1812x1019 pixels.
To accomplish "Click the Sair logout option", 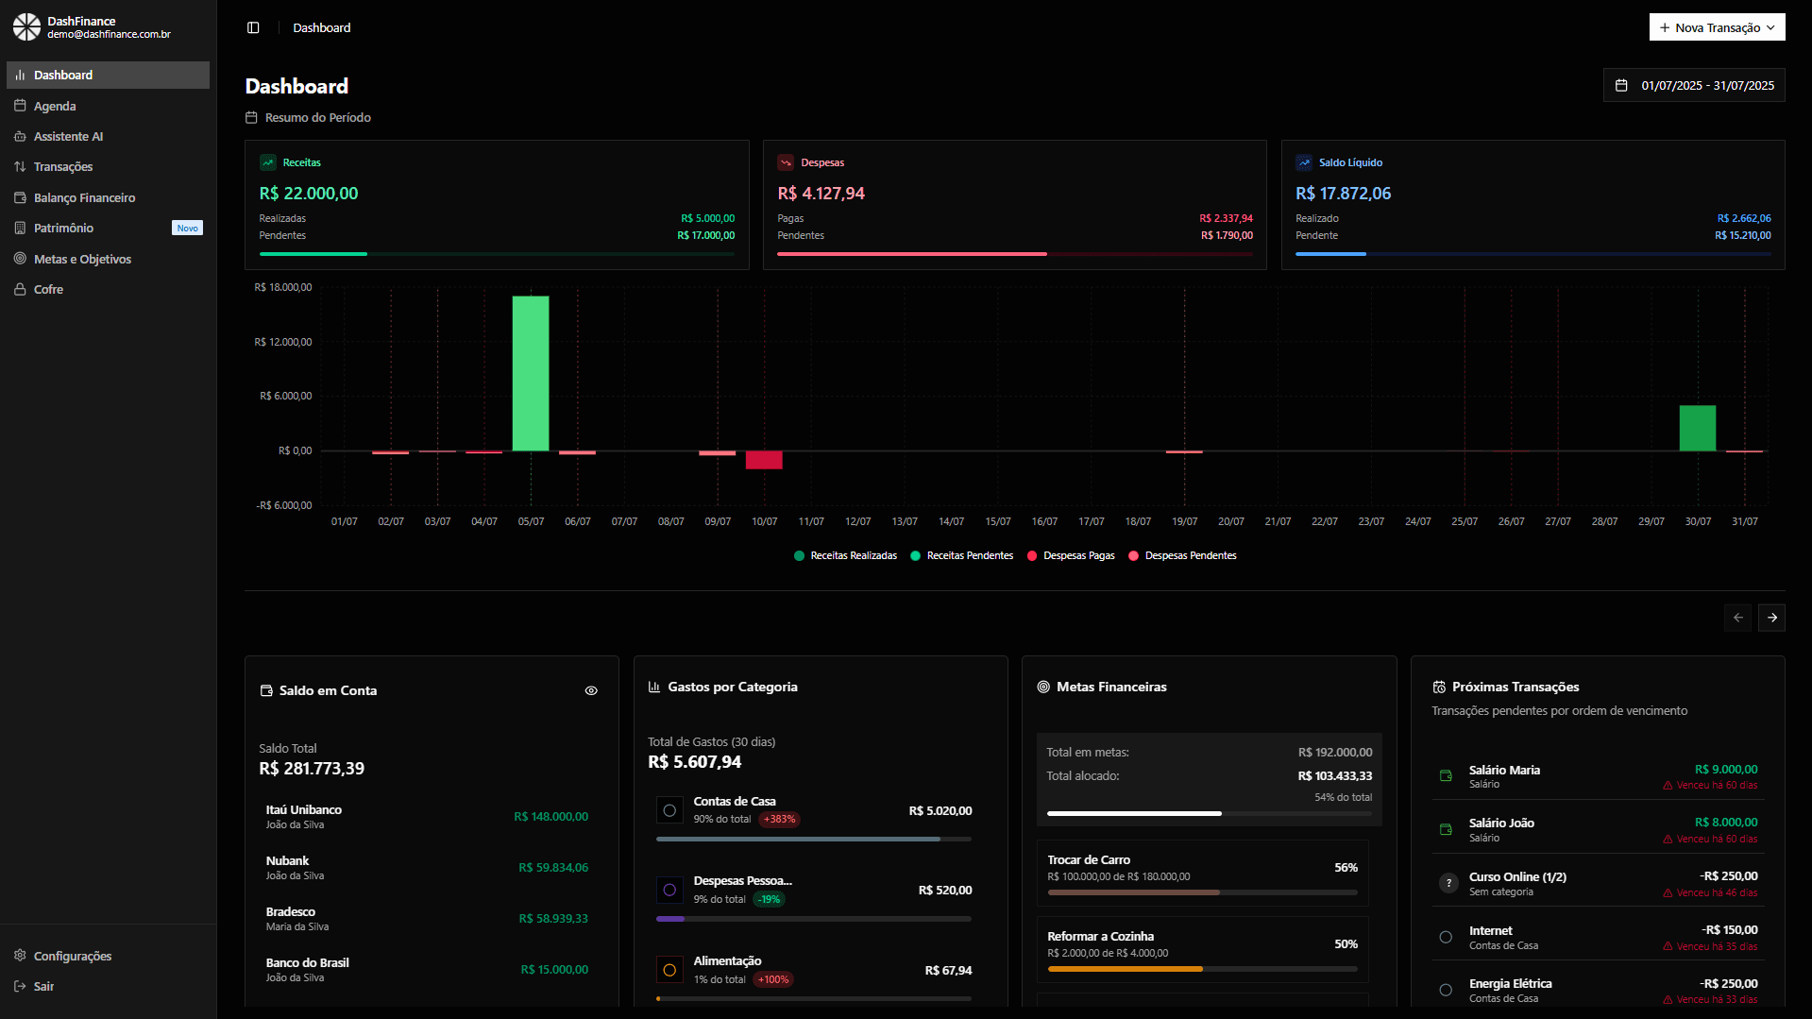I will pyautogui.click(x=42, y=986).
